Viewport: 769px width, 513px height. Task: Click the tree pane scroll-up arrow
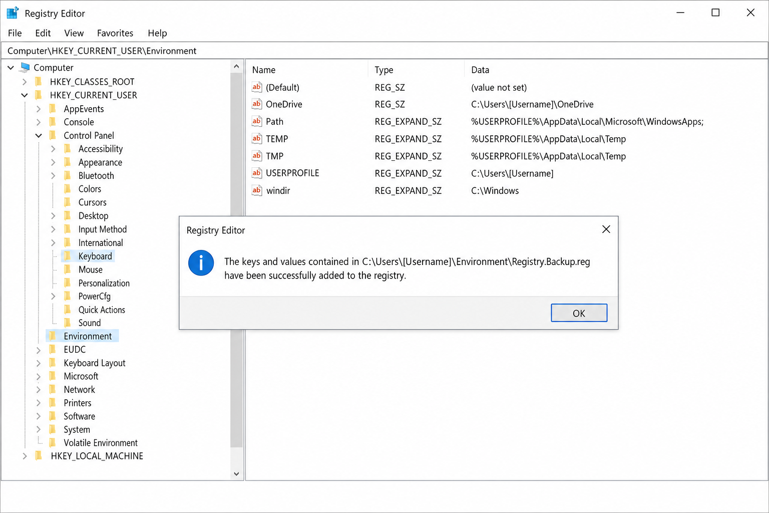(x=236, y=67)
